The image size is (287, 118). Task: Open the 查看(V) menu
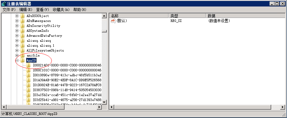point(43,10)
